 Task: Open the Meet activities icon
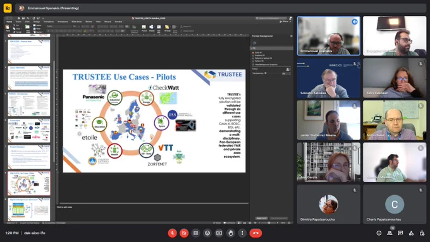411,233
